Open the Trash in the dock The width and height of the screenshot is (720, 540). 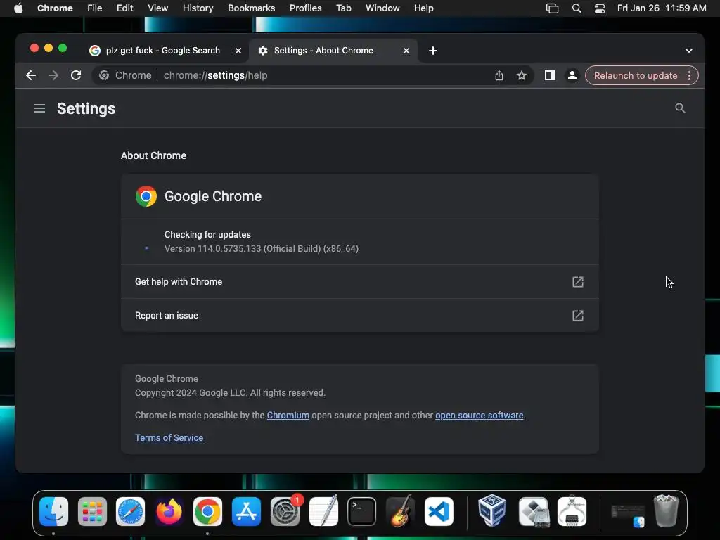tap(666, 510)
